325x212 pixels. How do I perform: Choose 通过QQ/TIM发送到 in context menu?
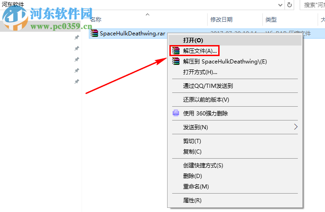[235, 86]
